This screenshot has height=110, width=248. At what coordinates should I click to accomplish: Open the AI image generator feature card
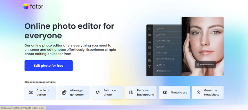click(x=74, y=93)
